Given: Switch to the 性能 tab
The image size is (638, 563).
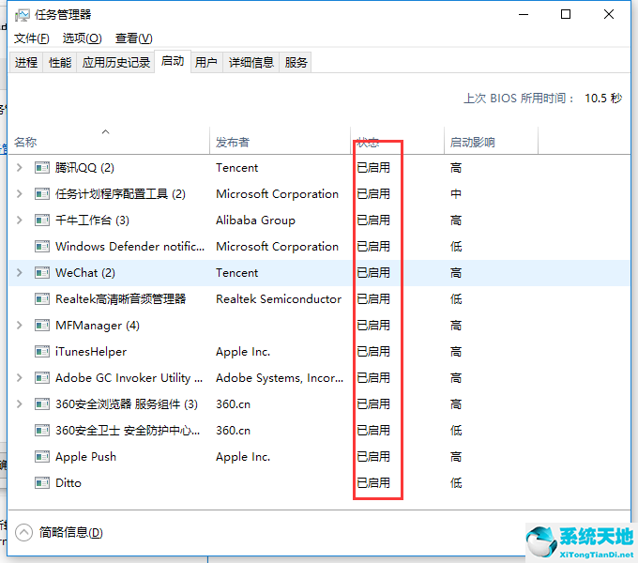Looking at the screenshot, I should [x=60, y=62].
